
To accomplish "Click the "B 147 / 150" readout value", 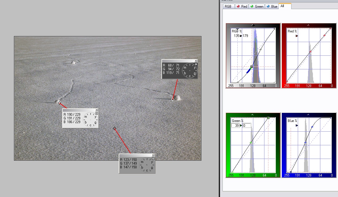I will click(128, 167).
